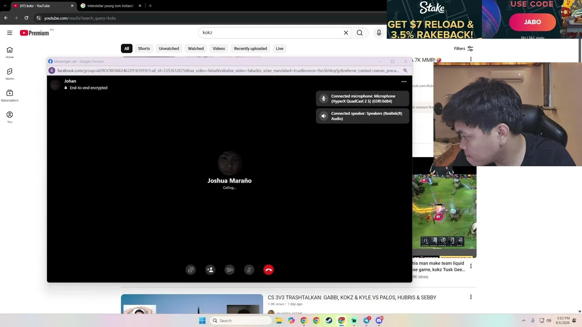Image resolution: width=582 pixels, height=327 pixels.
Task: Click the JABO promo code button
Action: pos(532,22)
